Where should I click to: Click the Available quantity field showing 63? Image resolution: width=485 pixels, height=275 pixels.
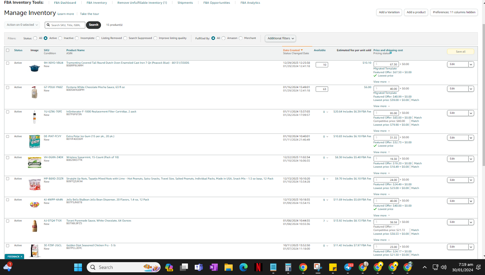click(322, 89)
